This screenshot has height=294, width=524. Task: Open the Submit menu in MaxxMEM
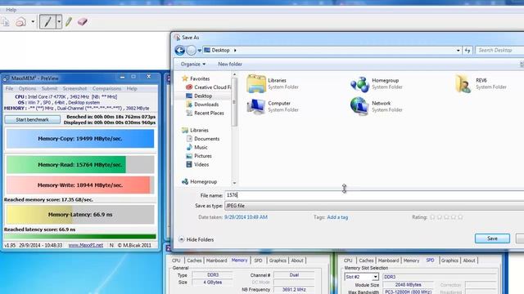click(x=49, y=89)
